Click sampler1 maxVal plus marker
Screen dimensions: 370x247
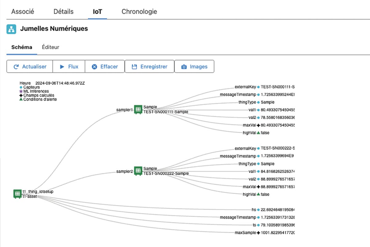(258, 125)
